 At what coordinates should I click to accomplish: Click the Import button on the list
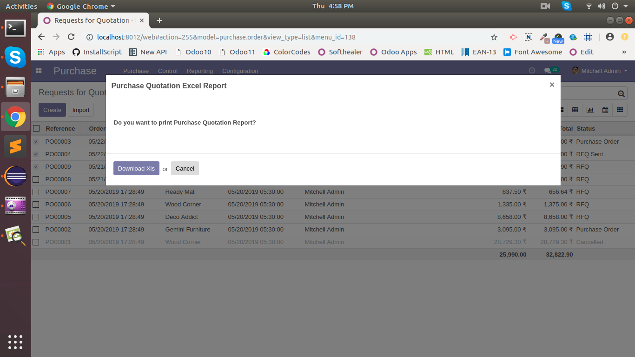click(x=81, y=110)
